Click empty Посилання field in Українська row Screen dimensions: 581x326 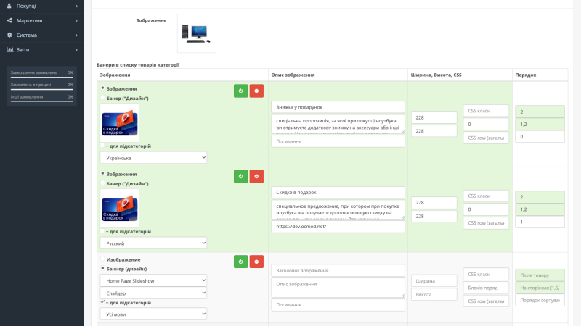point(338,141)
